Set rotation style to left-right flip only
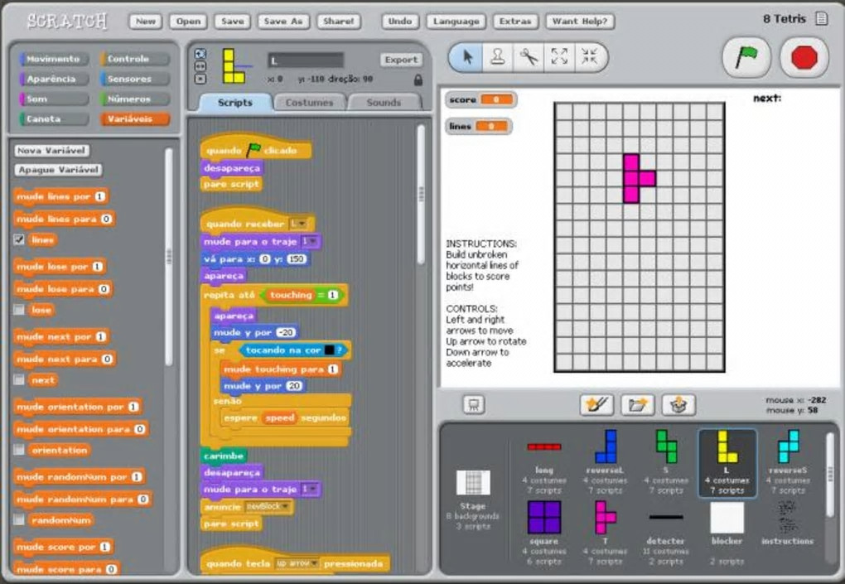Screen dimensions: 845x584 pyautogui.click(x=200, y=66)
